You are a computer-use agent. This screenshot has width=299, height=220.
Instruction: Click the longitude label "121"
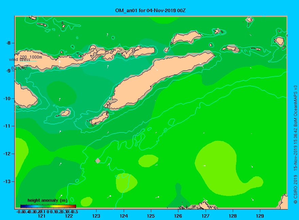(x=41, y=216)
